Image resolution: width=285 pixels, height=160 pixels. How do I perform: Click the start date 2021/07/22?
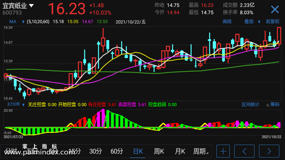(x=13, y=137)
